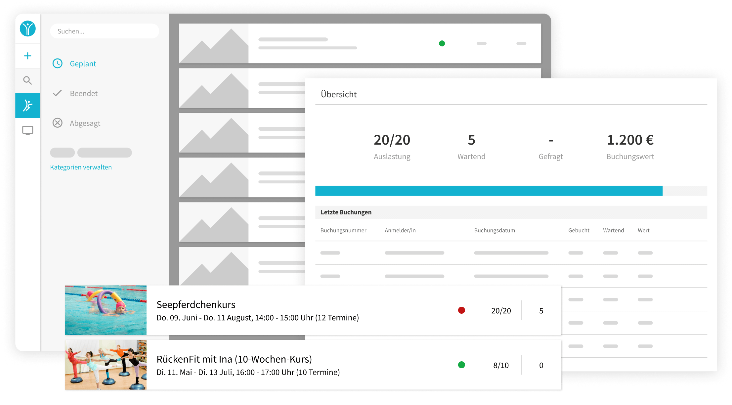The image size is (732, 405).
Task: Click the blue Auslastung progress bar
Action: click(x=489, y=191)
